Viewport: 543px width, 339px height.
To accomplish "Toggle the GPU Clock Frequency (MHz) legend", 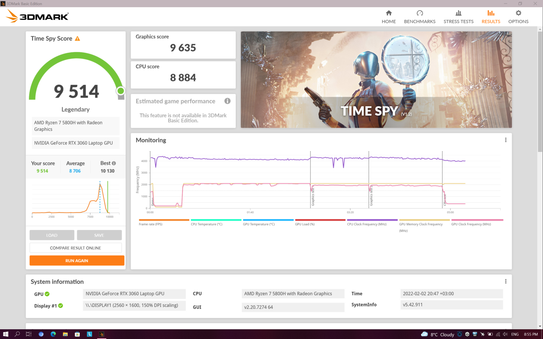I will (477, 222).
